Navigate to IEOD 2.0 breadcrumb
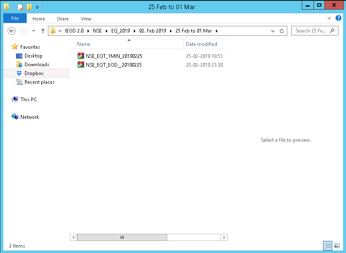346x253 pixels. [x=74, y=31]
